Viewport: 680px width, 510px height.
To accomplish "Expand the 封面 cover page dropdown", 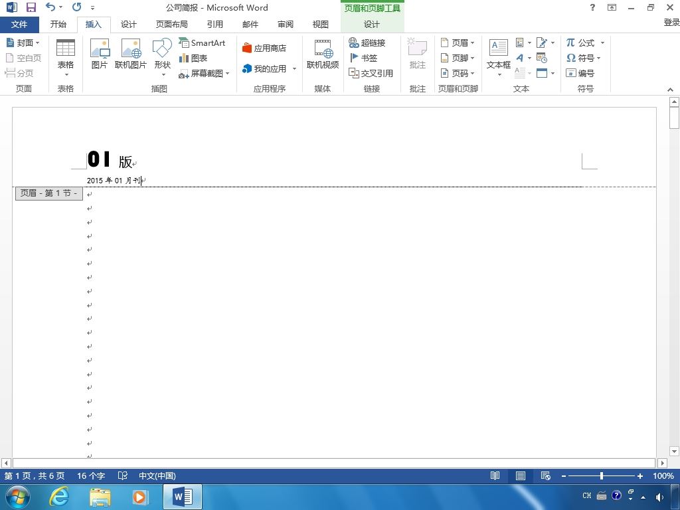I will (37, 42).
